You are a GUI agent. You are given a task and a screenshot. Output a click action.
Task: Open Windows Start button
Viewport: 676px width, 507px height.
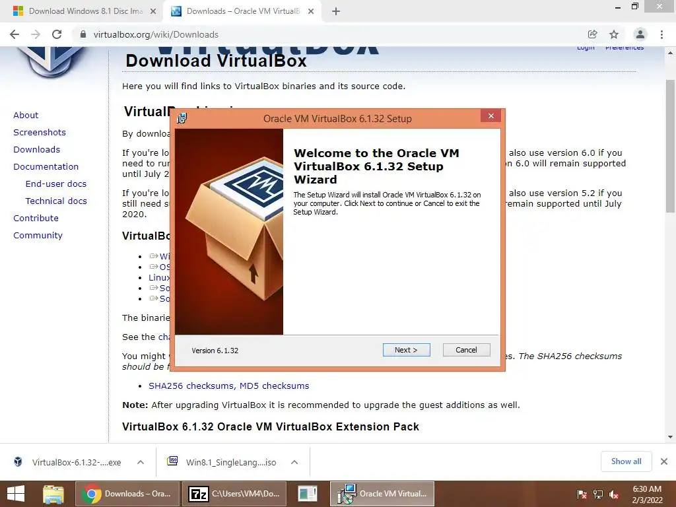pos(16,494)
